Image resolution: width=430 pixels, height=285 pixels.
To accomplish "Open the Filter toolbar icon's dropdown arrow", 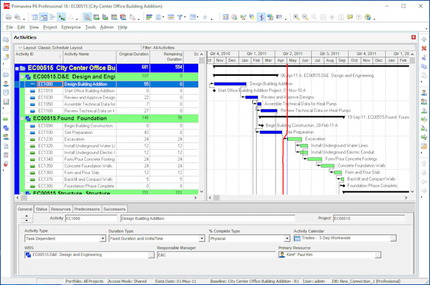I will click(x=185, y=17).
